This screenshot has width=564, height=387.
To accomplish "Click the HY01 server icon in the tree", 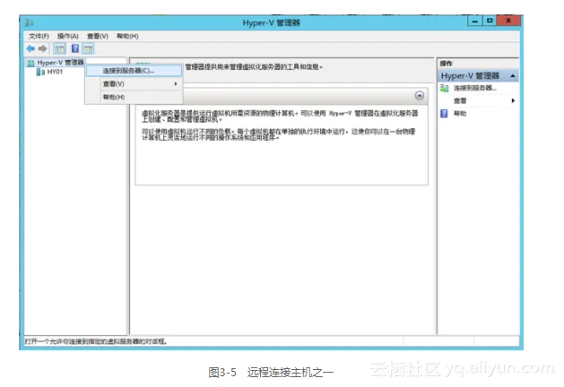I will 40,72.
